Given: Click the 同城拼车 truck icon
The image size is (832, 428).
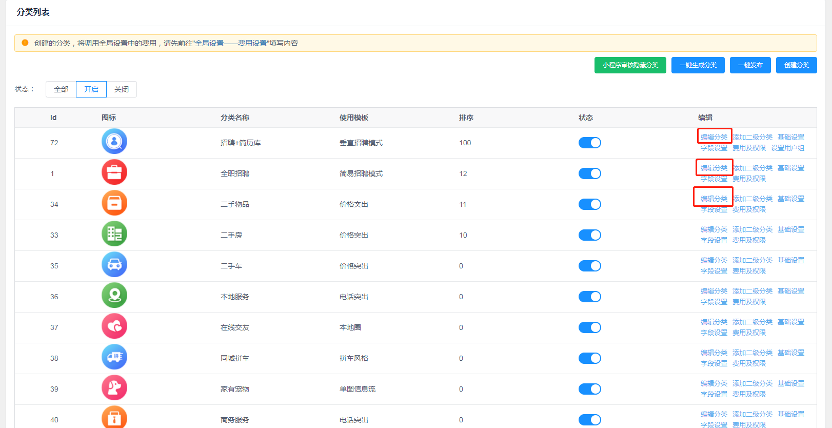Looking at the screenshot, I should pyautogui.click(x=114, y=357).
